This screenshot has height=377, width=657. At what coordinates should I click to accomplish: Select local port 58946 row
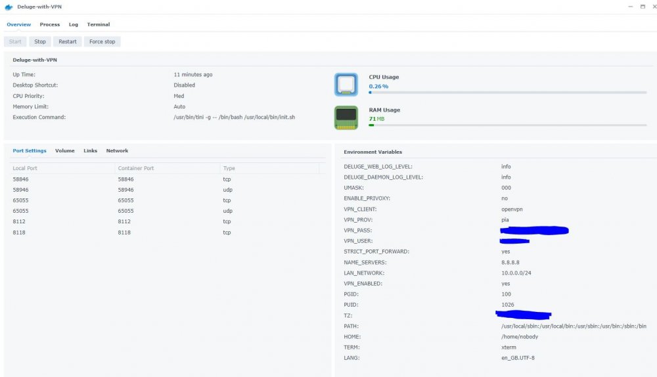(168, 190)
